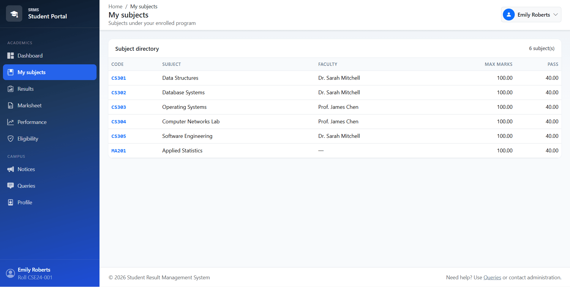This screenshot has width=570, height=287.
Task: Click the Home breadcrumb link
Action: click(x=115, y=7)
